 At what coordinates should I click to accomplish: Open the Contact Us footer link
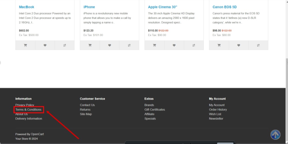[87, 105]
